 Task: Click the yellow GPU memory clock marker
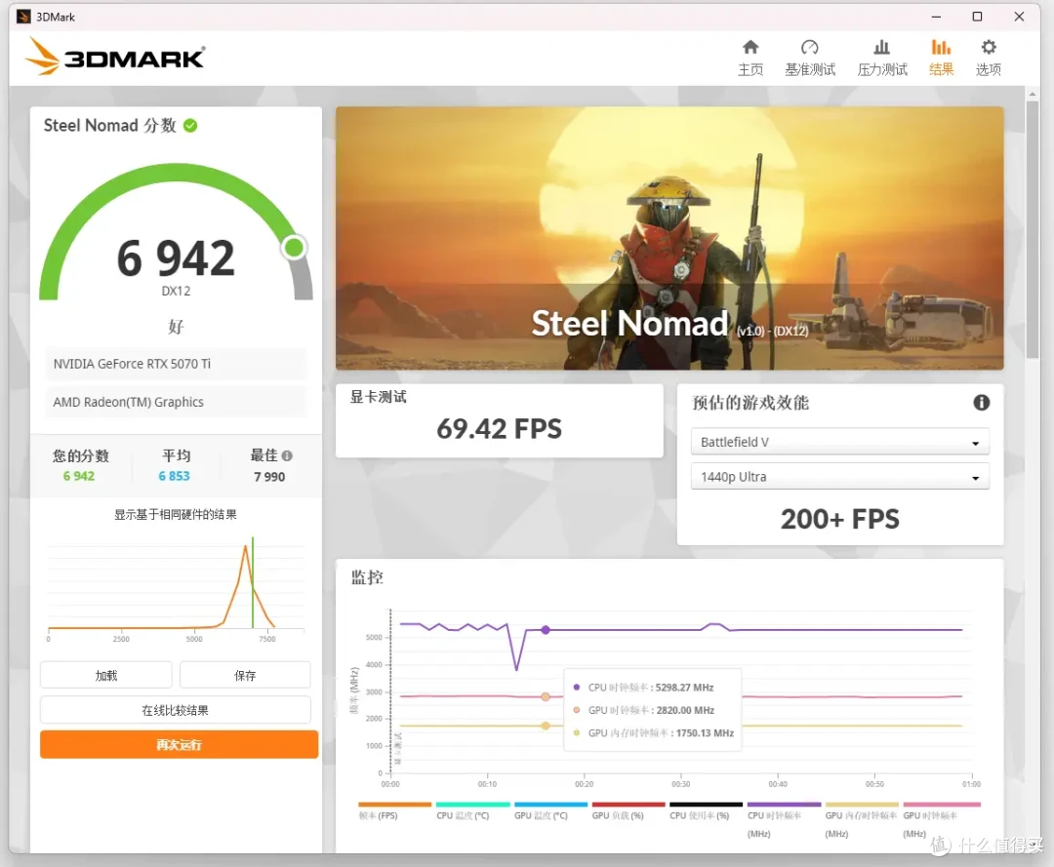coord(546,726)
